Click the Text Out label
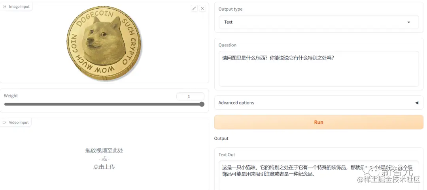Image resolution: width=427 pixels, height=190 pixels. click(x=227, y=155)
